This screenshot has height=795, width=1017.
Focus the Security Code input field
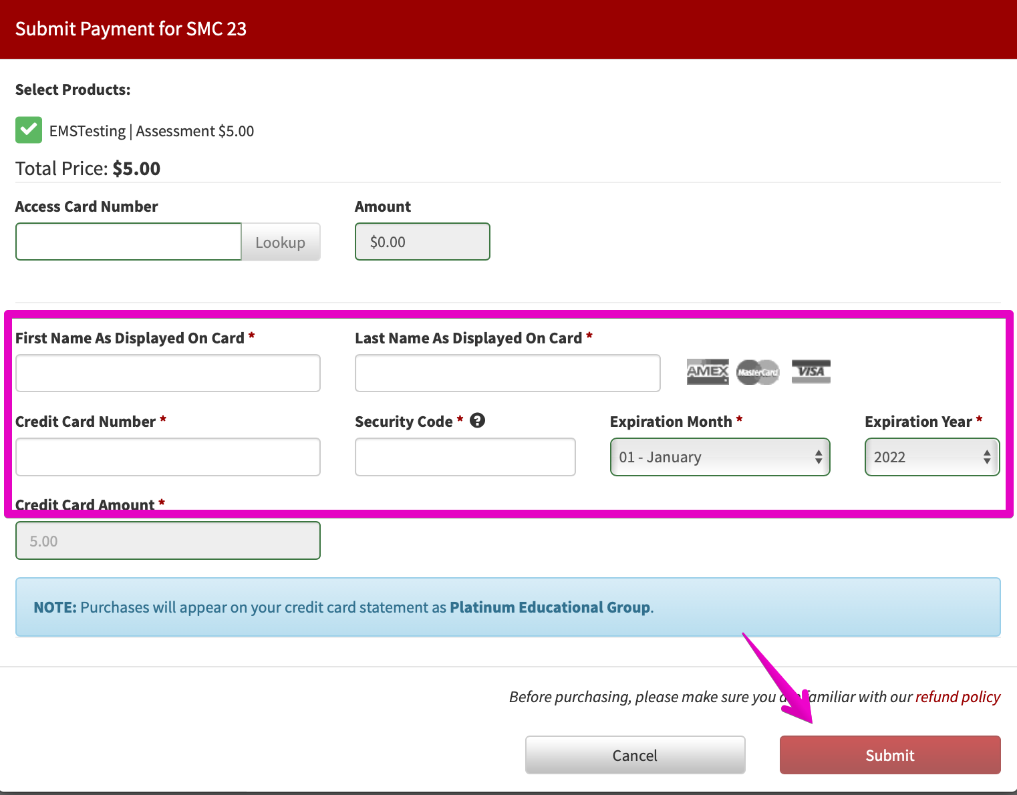coord(465,457)
